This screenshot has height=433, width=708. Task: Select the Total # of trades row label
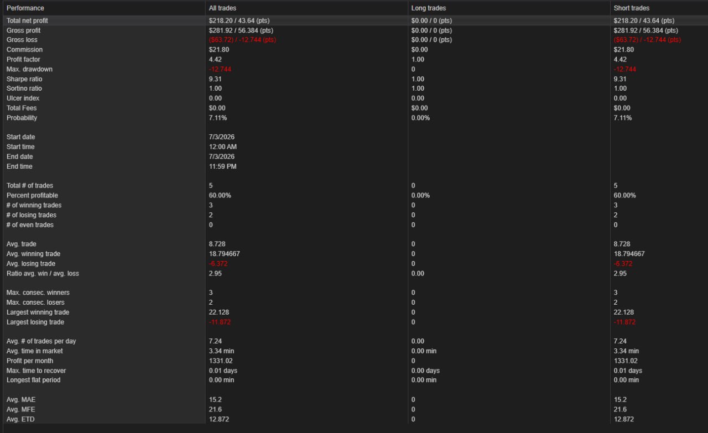[x=30, y=186]
